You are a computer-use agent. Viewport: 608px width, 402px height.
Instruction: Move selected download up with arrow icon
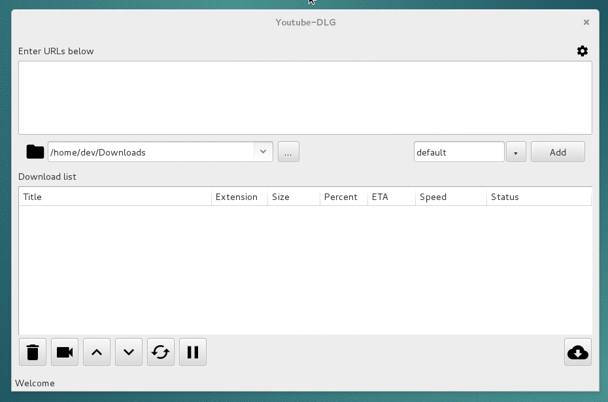[x=96, y=352]
